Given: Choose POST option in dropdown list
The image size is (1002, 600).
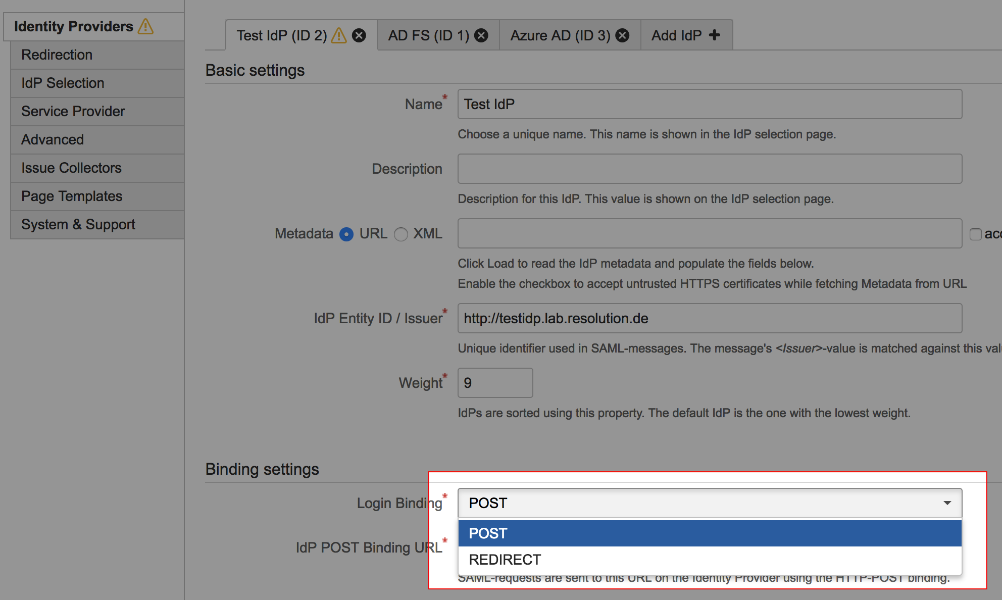Looking at the screenshot, I should tap(488, 533).
